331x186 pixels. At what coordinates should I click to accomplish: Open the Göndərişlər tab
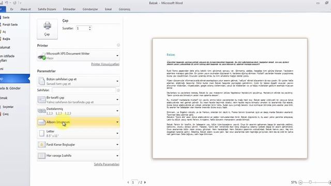click(x=90, y=9)
